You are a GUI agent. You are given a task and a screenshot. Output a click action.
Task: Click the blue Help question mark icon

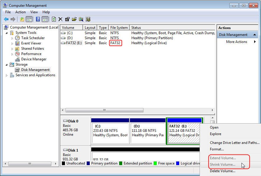tap(38, 19)
